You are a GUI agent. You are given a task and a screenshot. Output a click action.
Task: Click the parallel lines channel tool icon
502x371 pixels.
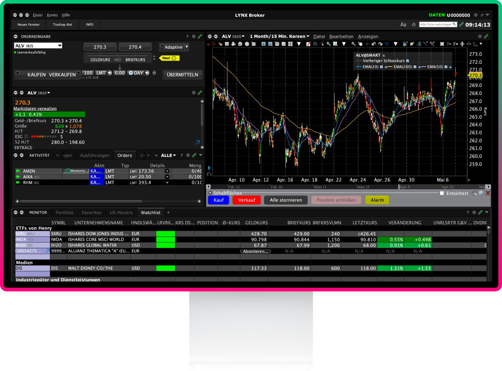(x=432, y=44)
